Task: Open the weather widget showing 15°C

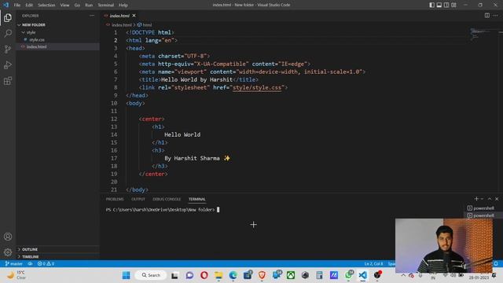Action: 17,275
